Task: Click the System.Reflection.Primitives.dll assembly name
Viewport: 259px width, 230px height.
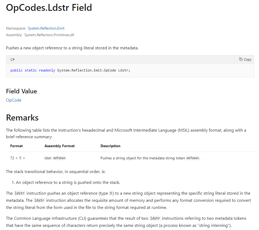Action: [x=49, y=35]
